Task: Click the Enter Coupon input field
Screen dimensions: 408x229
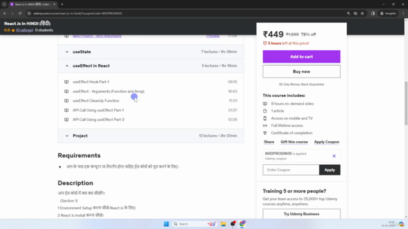Action: point(291,170)
